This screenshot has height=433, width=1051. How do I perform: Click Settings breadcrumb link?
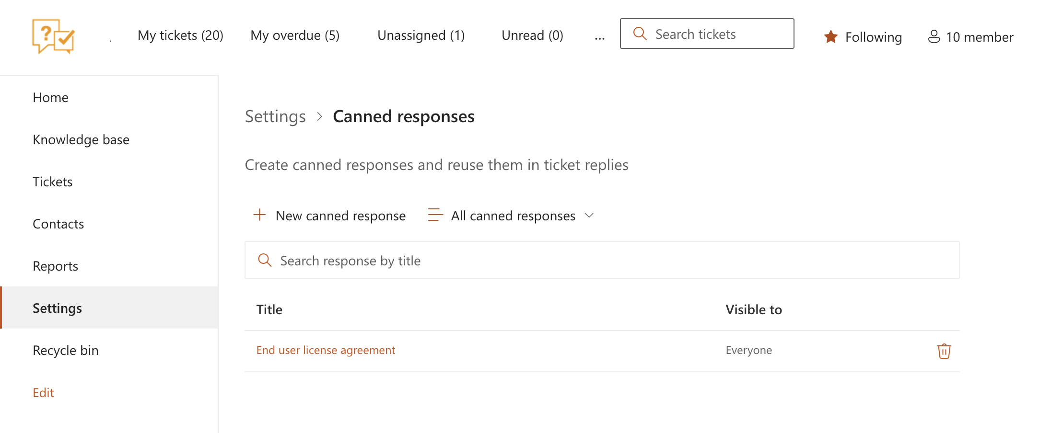[275, 116]
